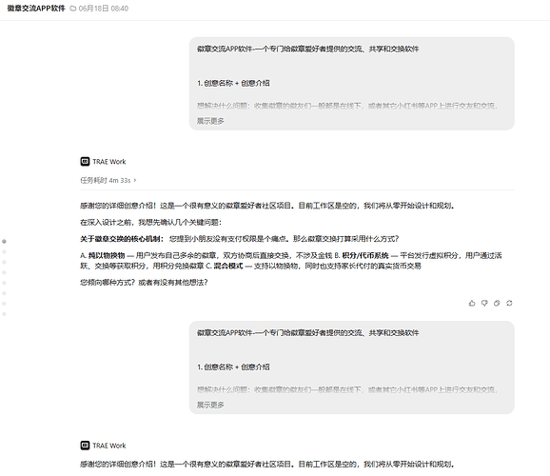The width and height of the screenshot is (550, 476).
Task: Click the thumbs-down icon under the reply
Action: pyautogui.click(x=484, y=303)
